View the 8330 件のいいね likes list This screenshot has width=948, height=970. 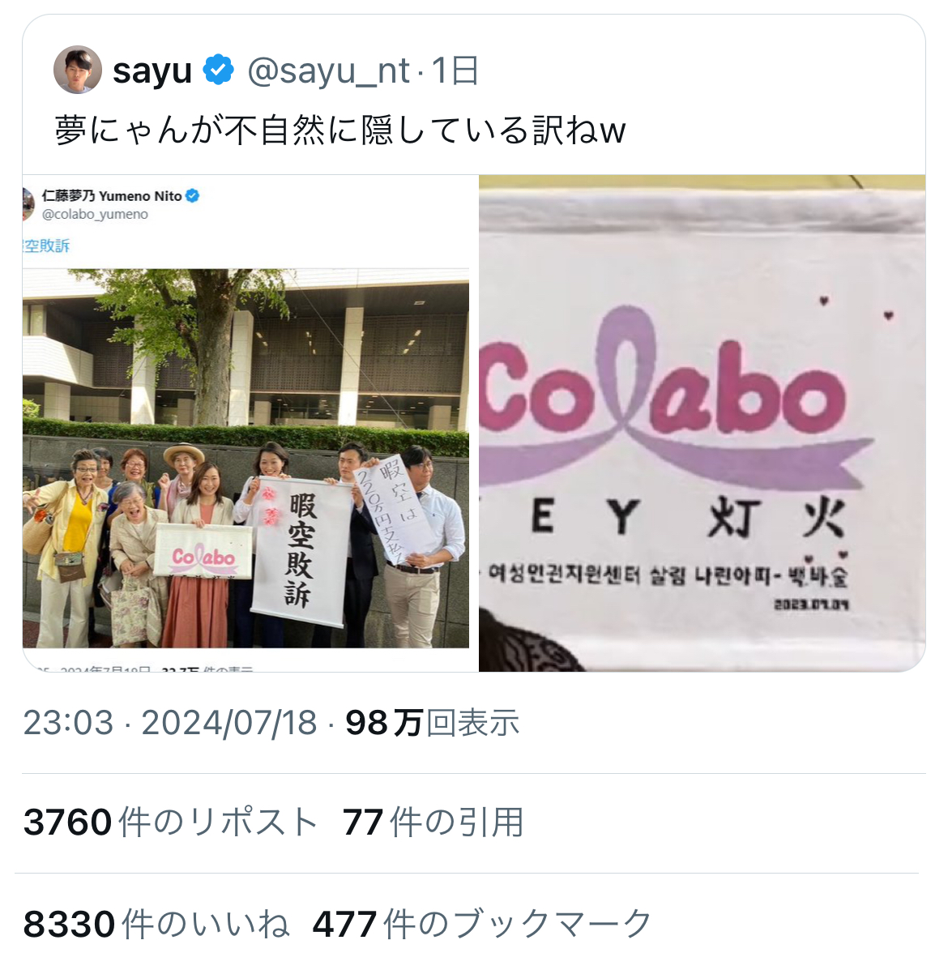(x=156, y=924)
